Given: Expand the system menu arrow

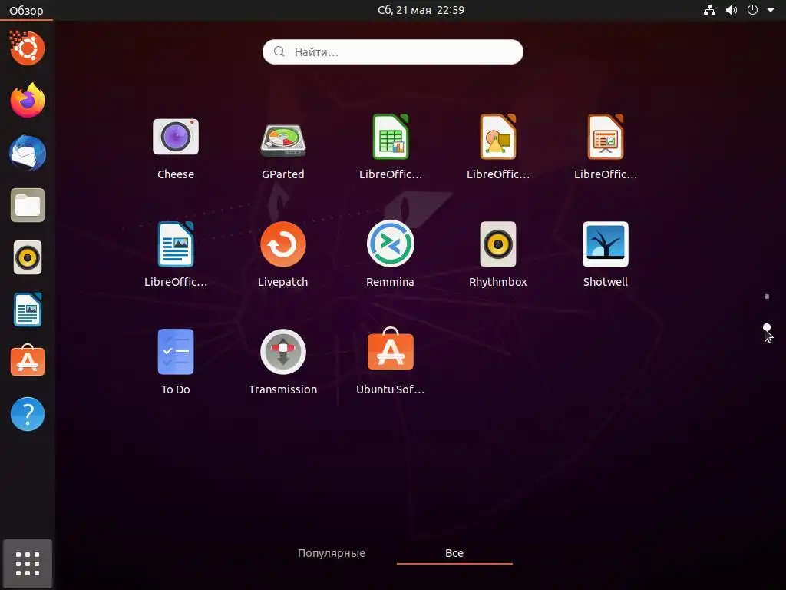Looking at the screenshot, I should pos(771,10).
